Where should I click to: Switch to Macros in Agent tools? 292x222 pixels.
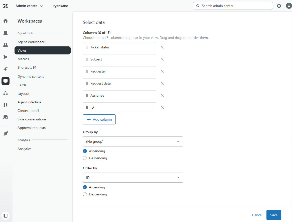[23, 59]
